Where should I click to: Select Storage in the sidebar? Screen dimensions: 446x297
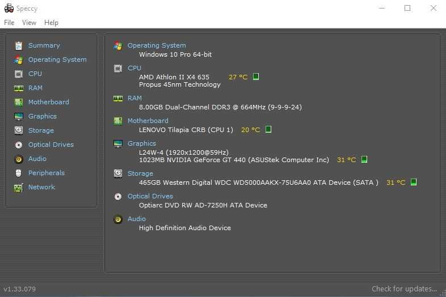[41, 130]
